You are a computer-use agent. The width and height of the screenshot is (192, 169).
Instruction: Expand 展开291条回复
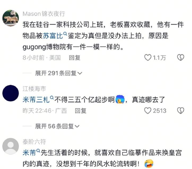(58, 73)
